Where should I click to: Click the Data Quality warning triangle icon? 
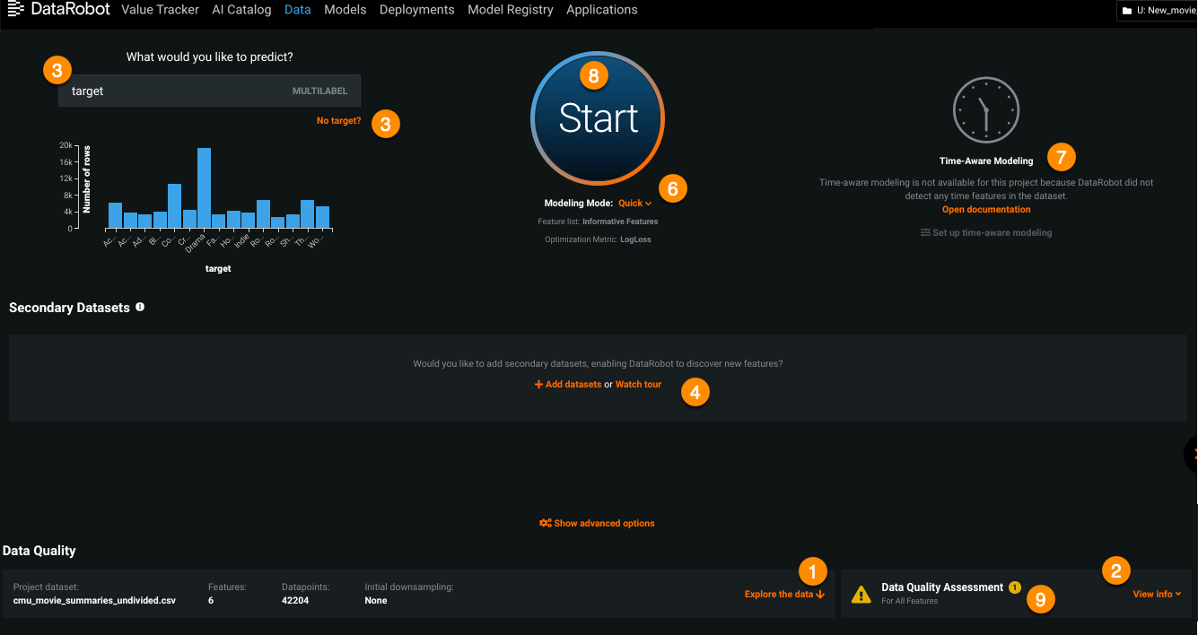click(x=861, y=594)
